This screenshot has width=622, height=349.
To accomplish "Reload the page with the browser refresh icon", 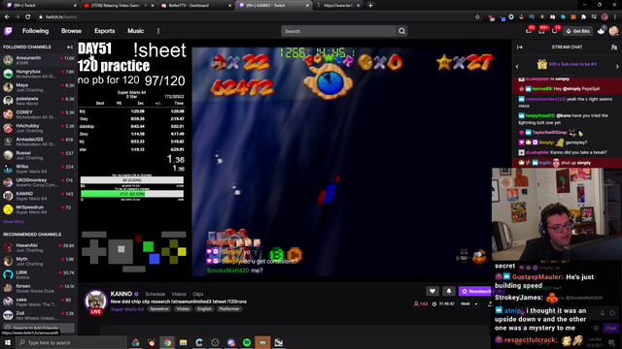I will (28, 17).
